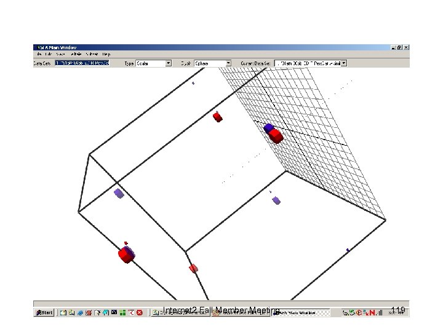Click the red C quick-launch icon

(131, 312)
